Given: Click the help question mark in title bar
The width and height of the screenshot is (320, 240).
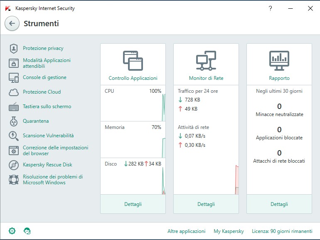Looking at the screenshot, I should pyautogui.click(x=271, y=8).
